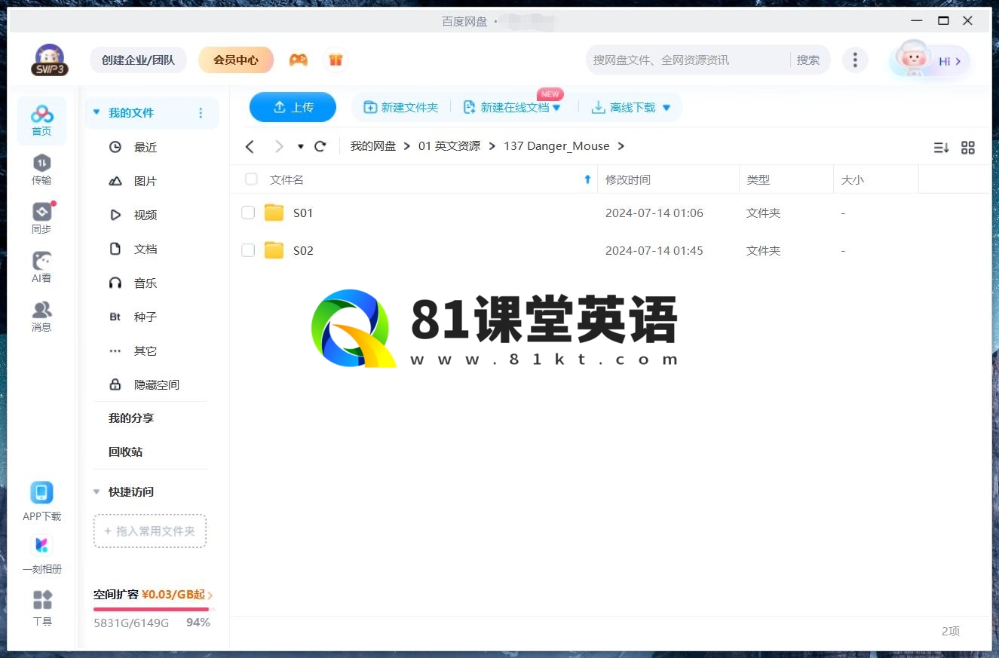
Task: Toggle file name sort arrow
Action: [587, 179]
